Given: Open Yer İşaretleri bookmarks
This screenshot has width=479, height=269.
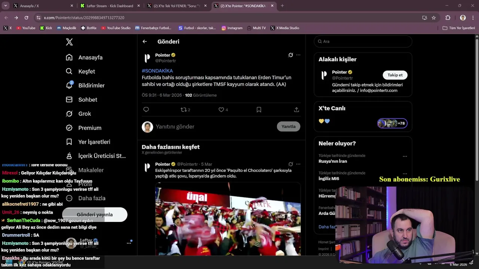Looking at the screenshot, I should coord(88,142).
